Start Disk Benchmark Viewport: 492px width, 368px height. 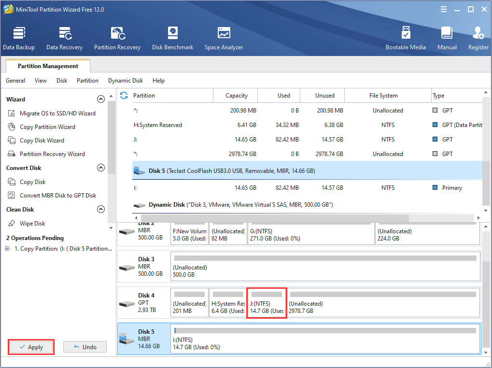coord(172,38)
